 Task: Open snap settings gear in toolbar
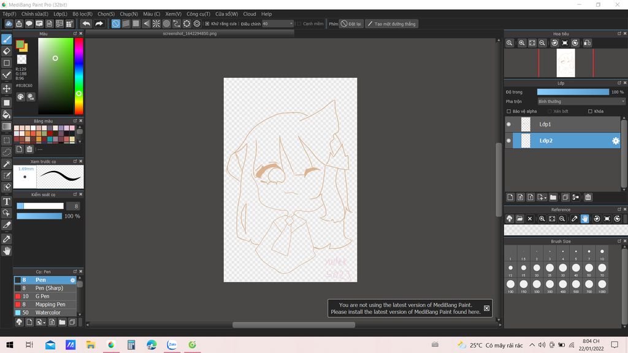point(197,24)
